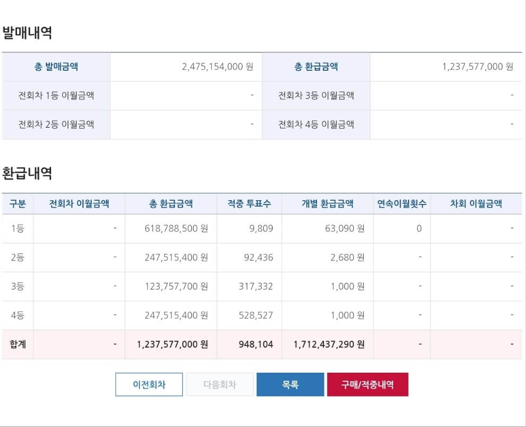The image size is (526, 427).
Task: Open the 목록 list button
Action: [290, 384]
